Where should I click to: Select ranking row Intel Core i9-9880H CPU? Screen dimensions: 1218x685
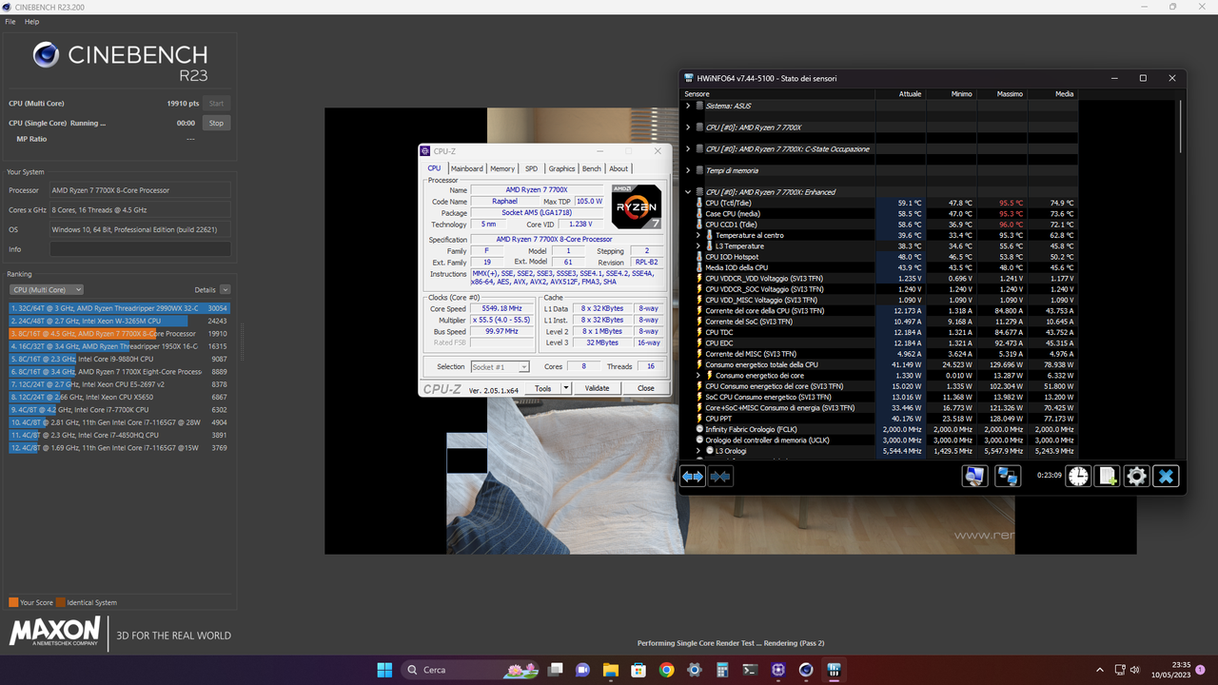point(119,359)
